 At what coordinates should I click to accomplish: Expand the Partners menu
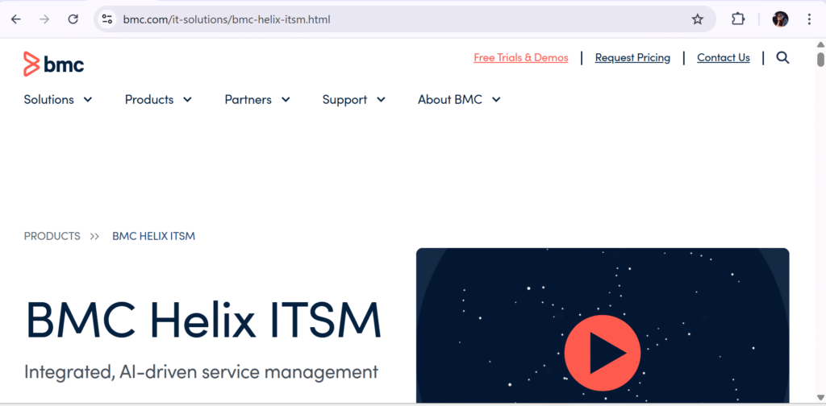click(257, 99)
